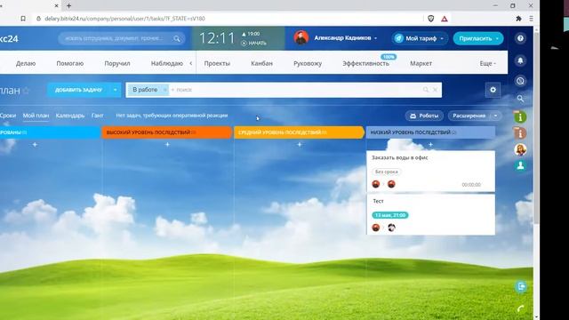Switch to the Сроки view
Viewport: 569px width, 320px height.
pyautogui.click(x=8, y=116)
